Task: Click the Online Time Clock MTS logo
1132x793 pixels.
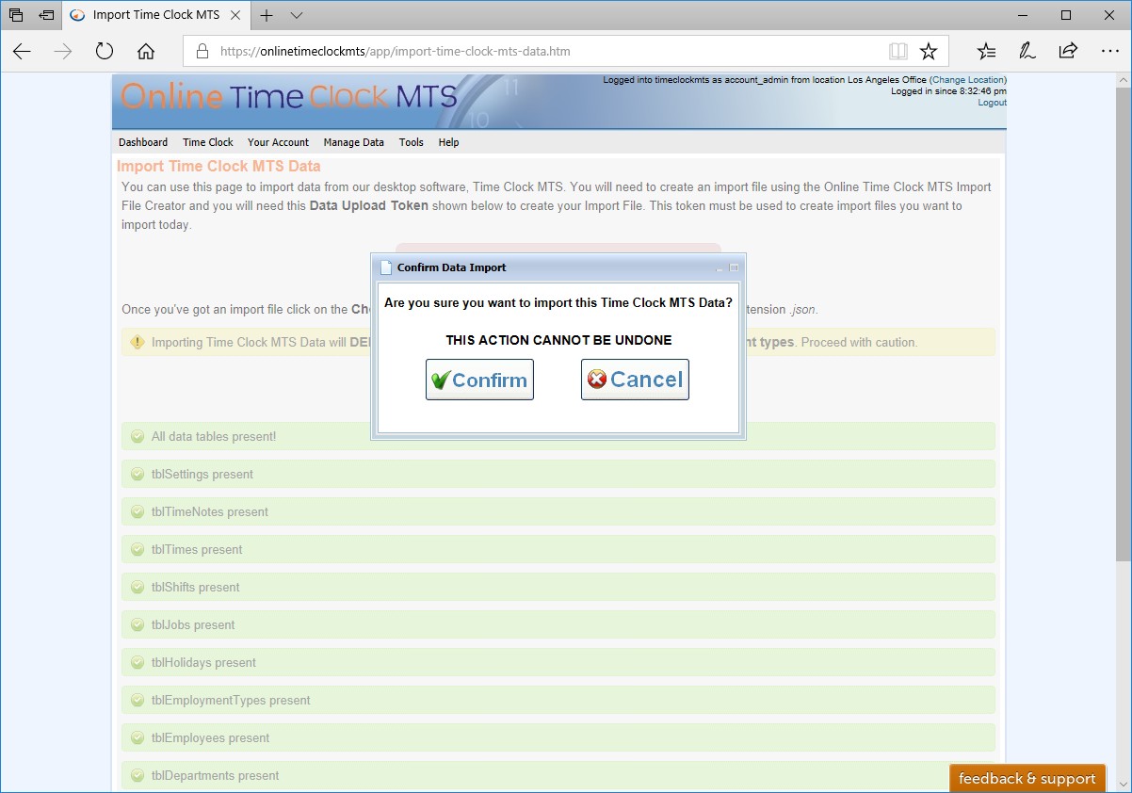Action: click(x=289, y=96)
